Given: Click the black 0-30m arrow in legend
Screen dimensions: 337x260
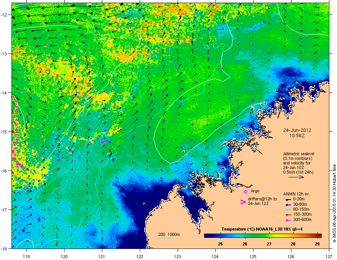Looking at the screenshot, I should click(288, 199).
